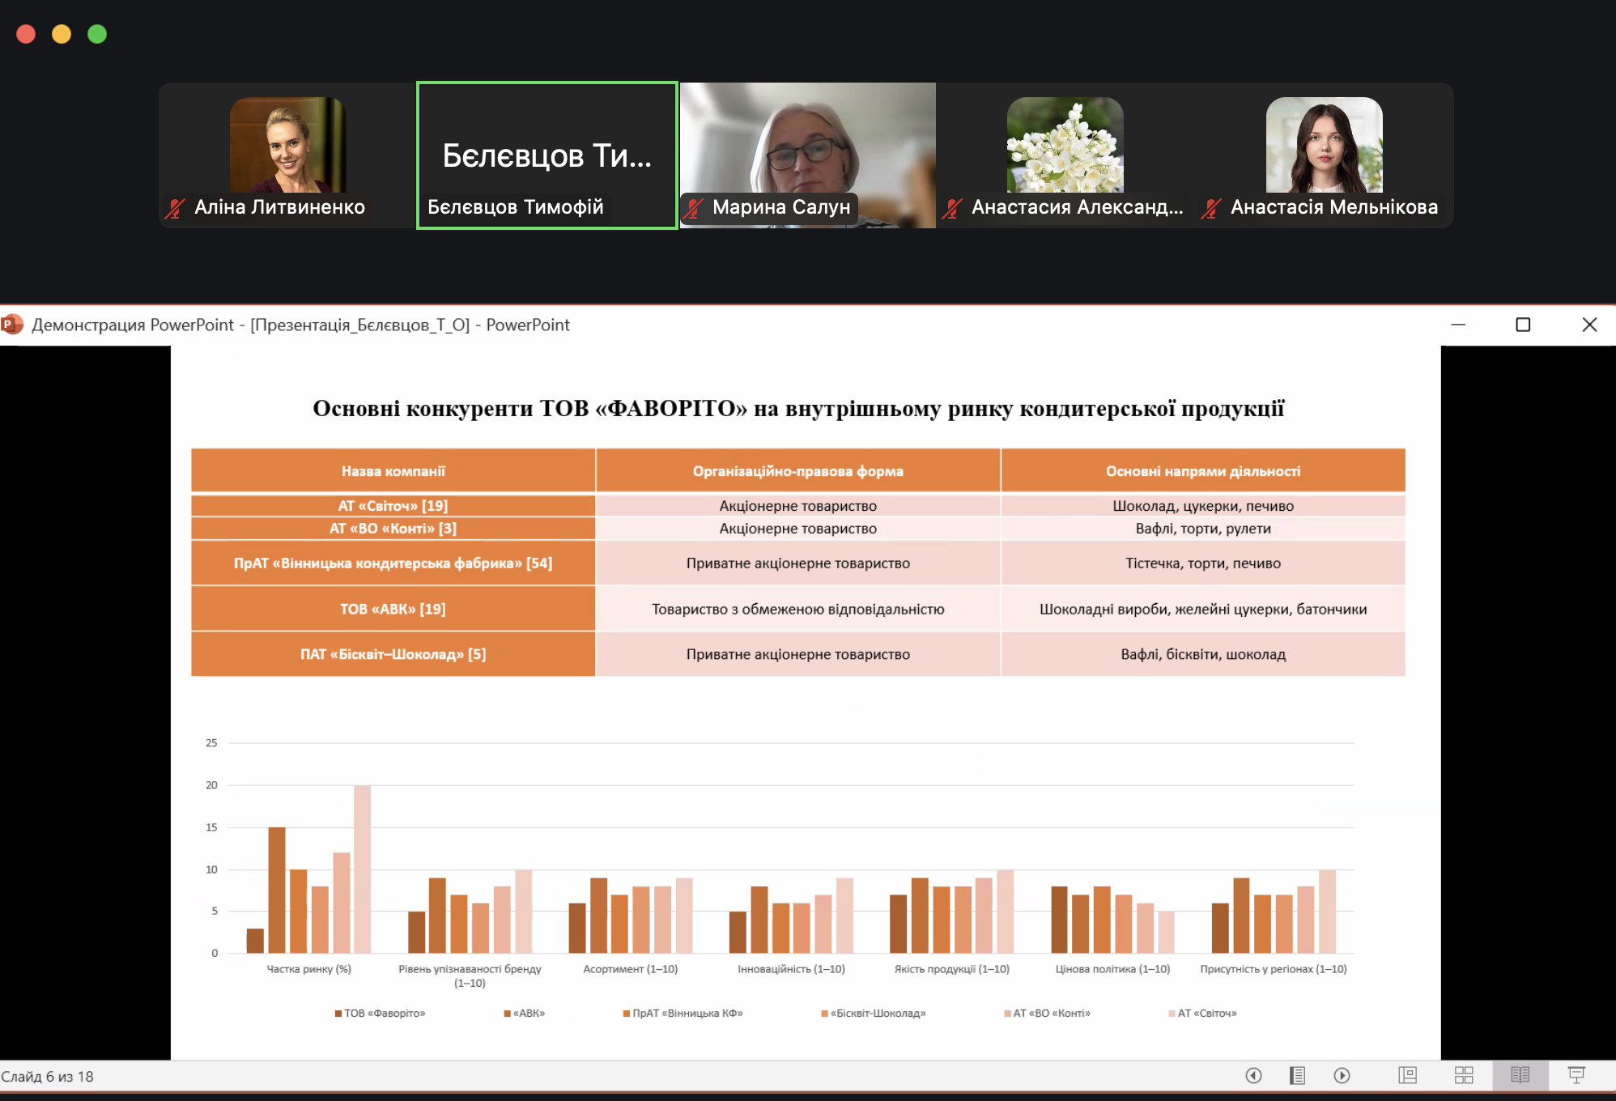Screen dimensions: 1616x1101
Task: Select Бєлєвцов Тимофій participant tile
Action: [x=547, y=155]
